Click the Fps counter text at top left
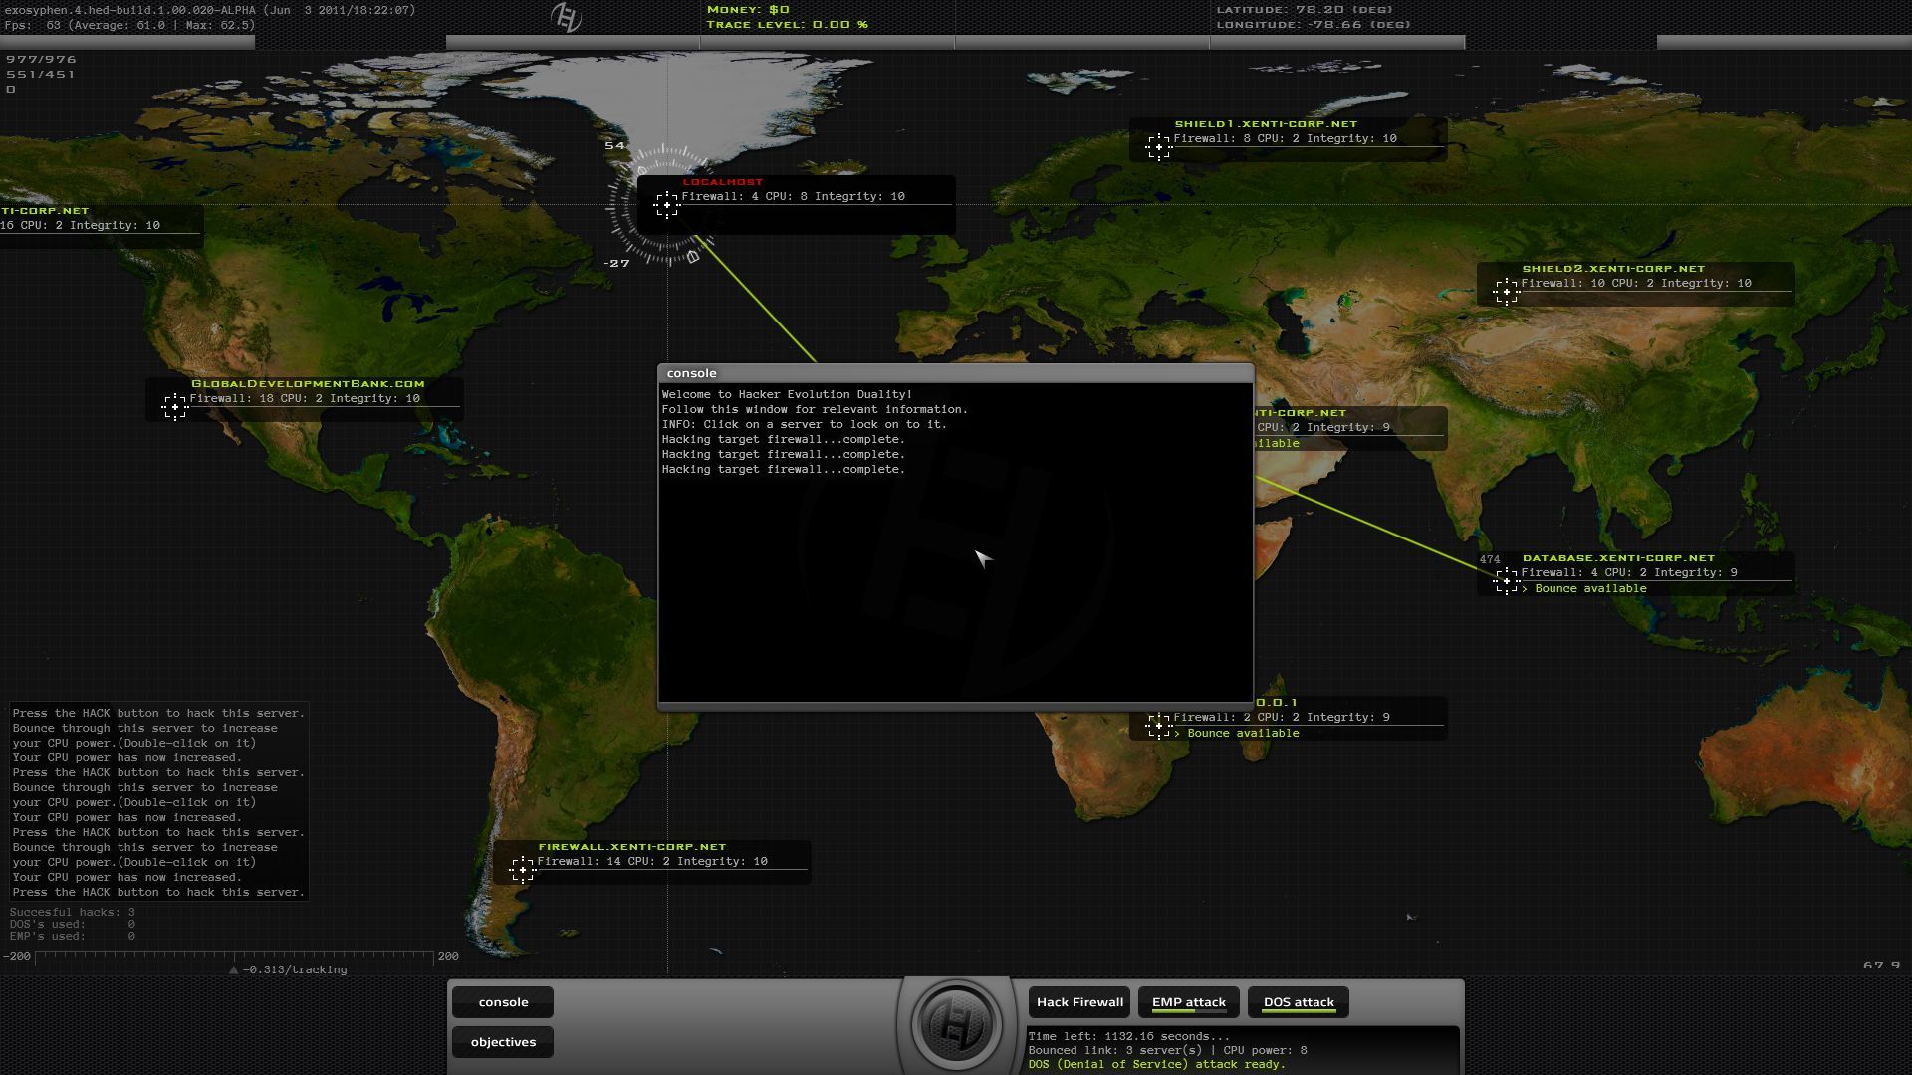This screenshot has height=1075, width=1912. [x=129, y=25]
